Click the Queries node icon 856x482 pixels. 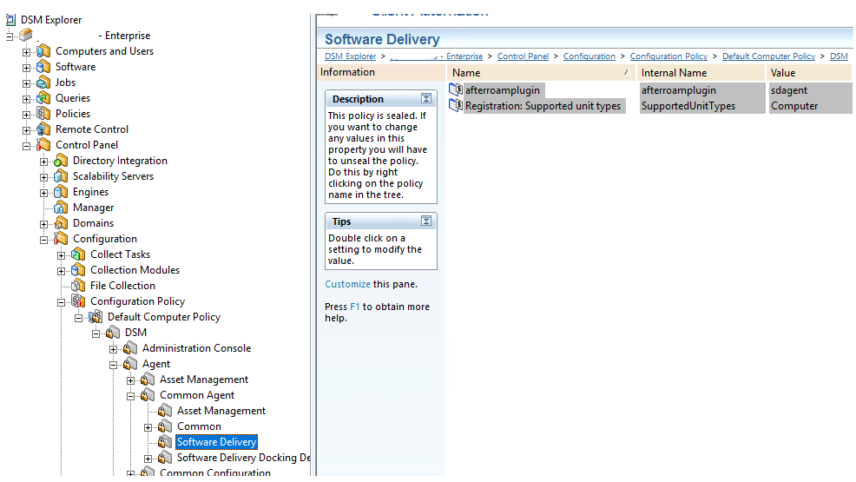[x=43, y=98]
